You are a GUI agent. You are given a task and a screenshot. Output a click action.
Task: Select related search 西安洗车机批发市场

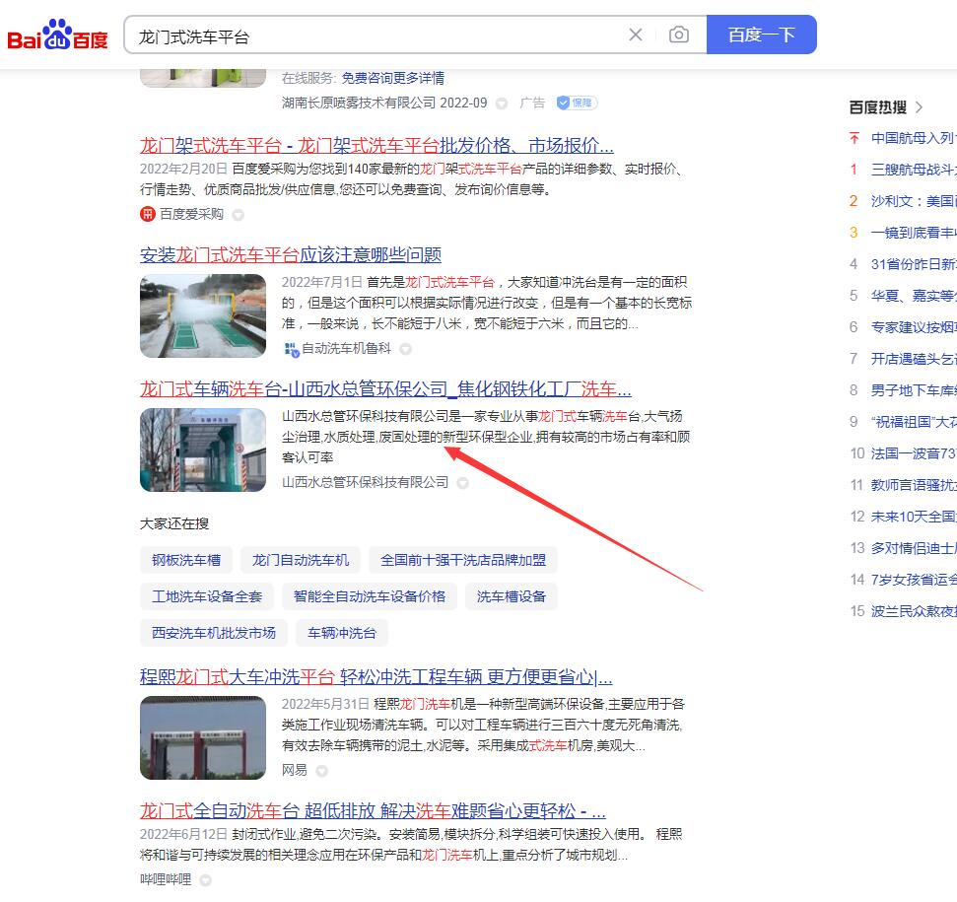tap(214, 634)
